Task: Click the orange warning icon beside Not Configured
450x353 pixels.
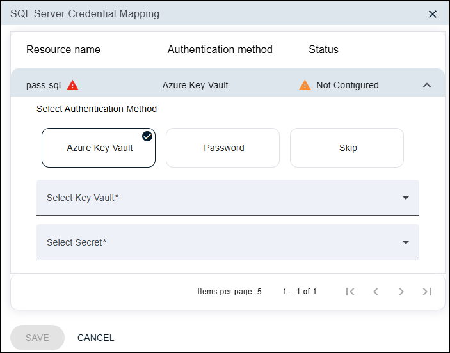Action: 305,85
